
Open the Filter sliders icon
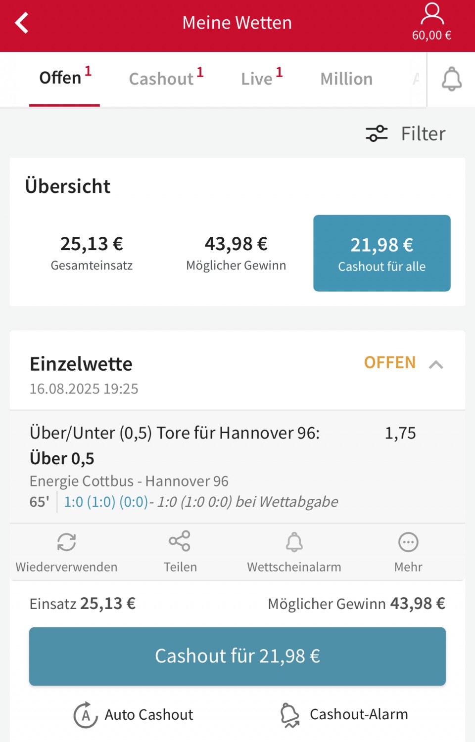377,133
